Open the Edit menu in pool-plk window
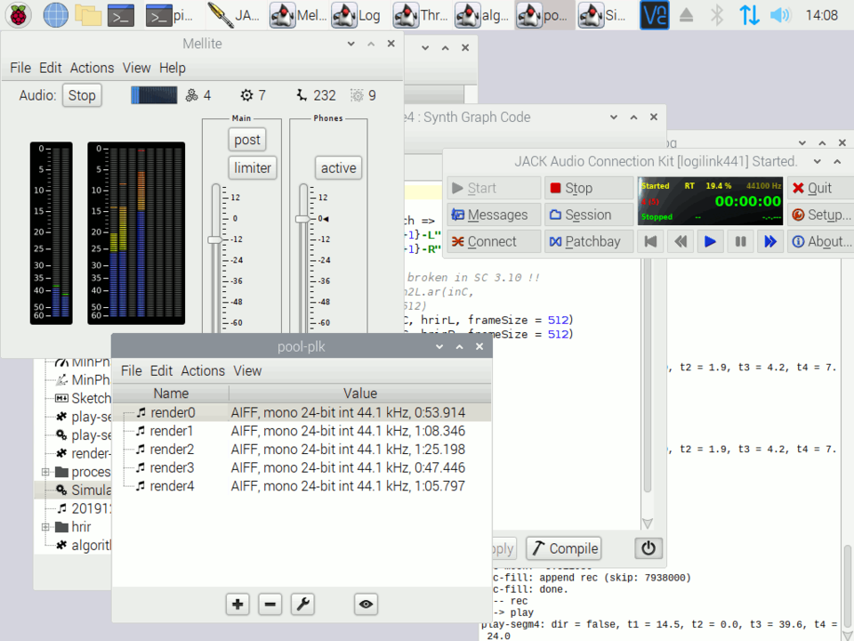The width and height of the screenshot is (854, 641). point(161,370)
